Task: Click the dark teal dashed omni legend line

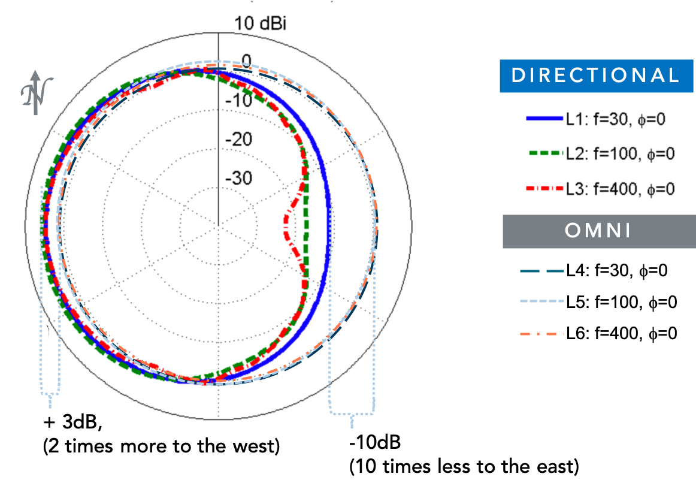Action: click(542, 271)
